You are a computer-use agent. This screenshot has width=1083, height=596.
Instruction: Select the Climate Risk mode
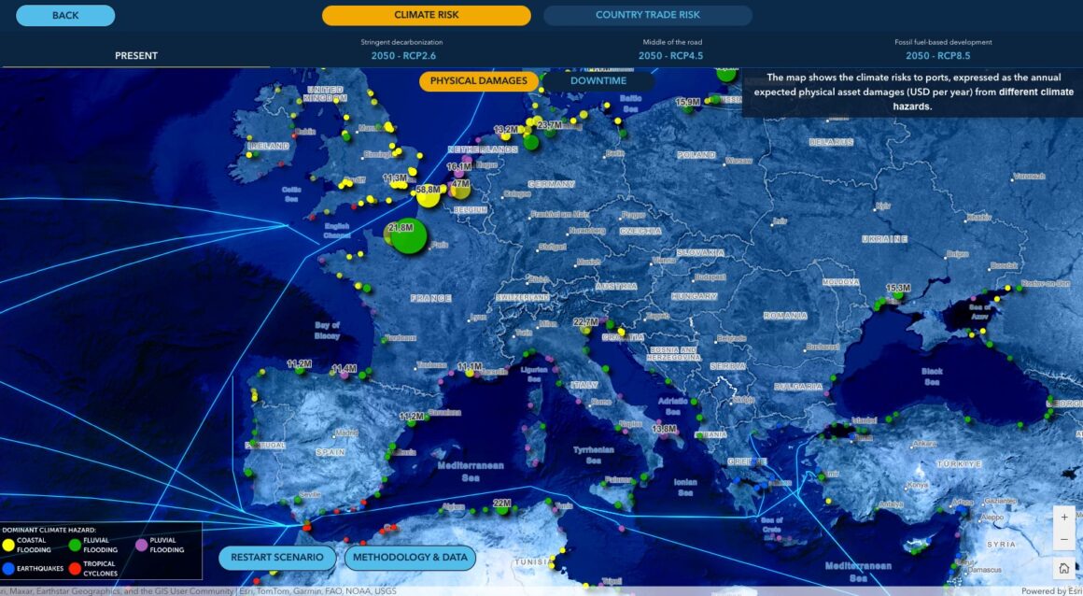(x=426, y=15)
